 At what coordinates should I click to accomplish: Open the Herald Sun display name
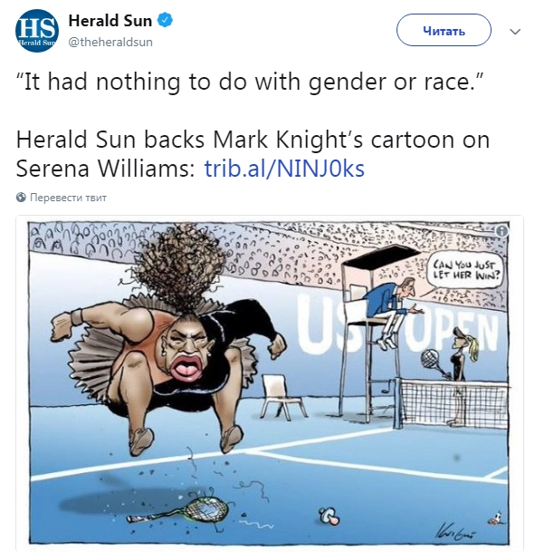(x=110, y=21)
